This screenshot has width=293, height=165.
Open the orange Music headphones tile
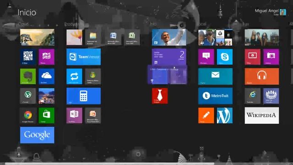[x=262, y=77]
